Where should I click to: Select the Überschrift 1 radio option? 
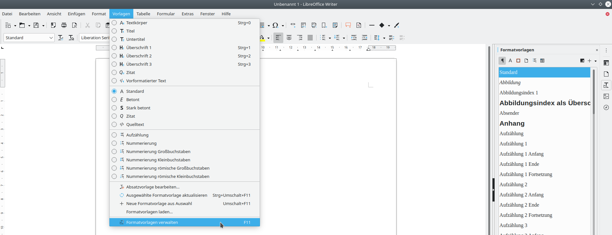click(x=114, y=48)
